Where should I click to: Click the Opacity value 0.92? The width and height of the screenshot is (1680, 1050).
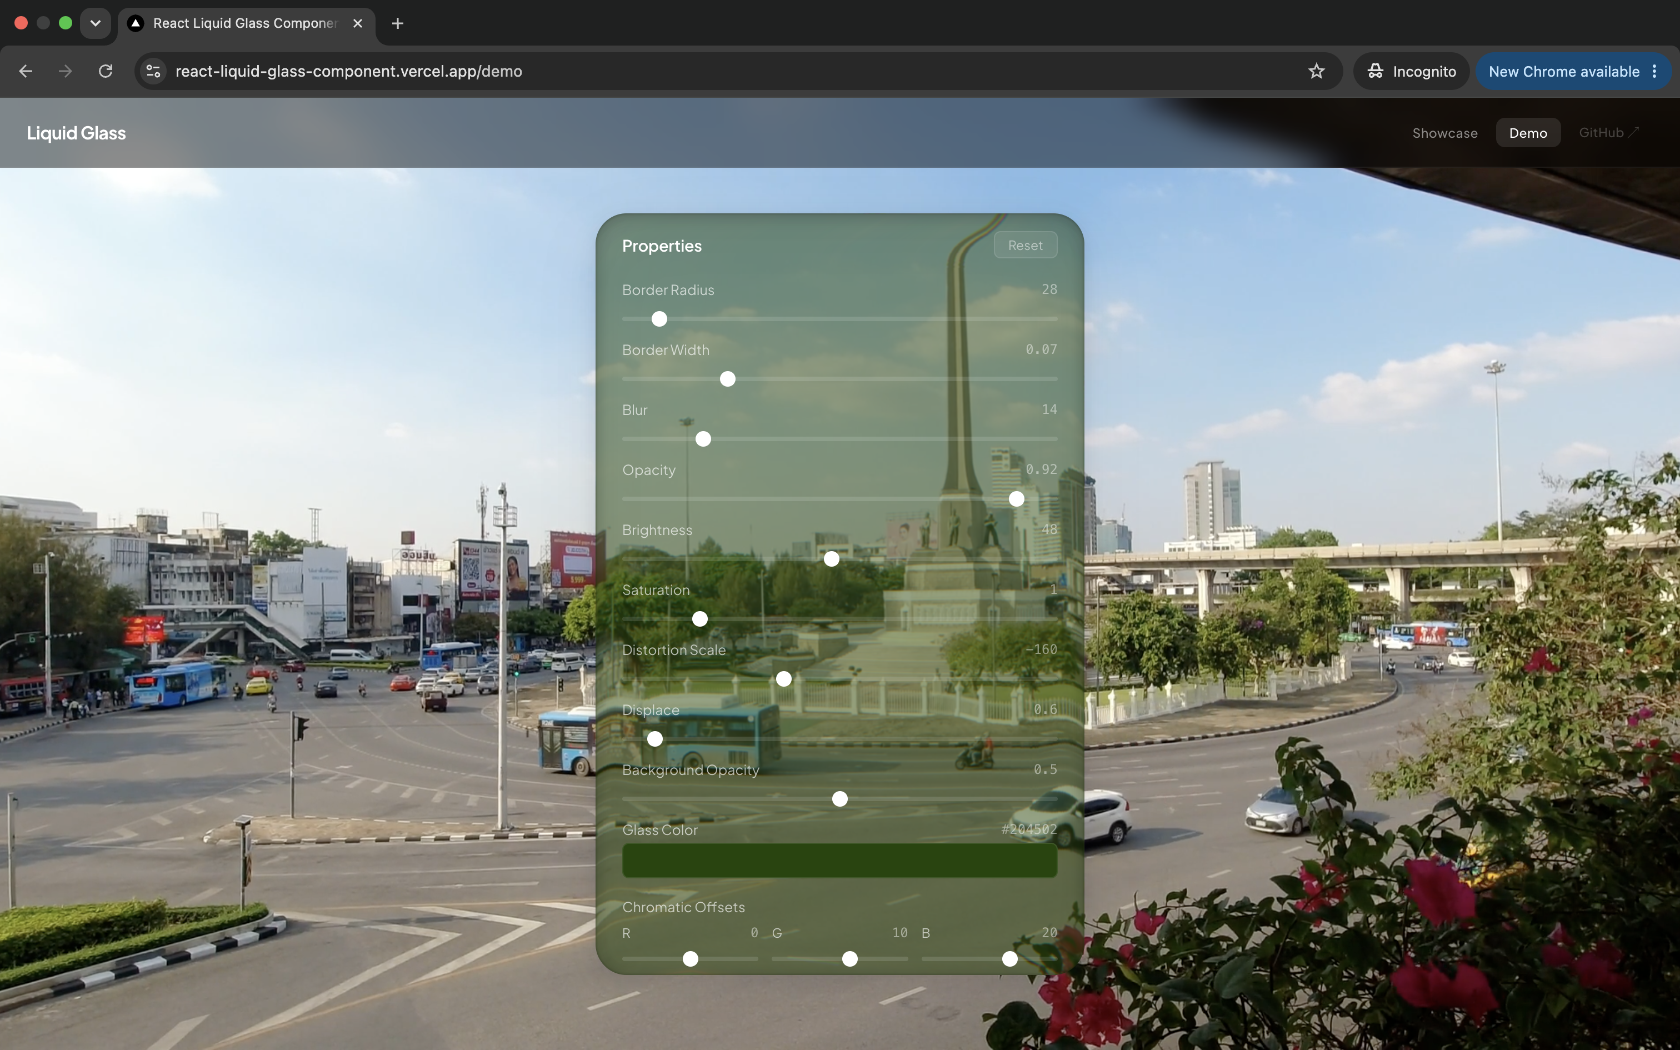click(x=1041, y=469)
